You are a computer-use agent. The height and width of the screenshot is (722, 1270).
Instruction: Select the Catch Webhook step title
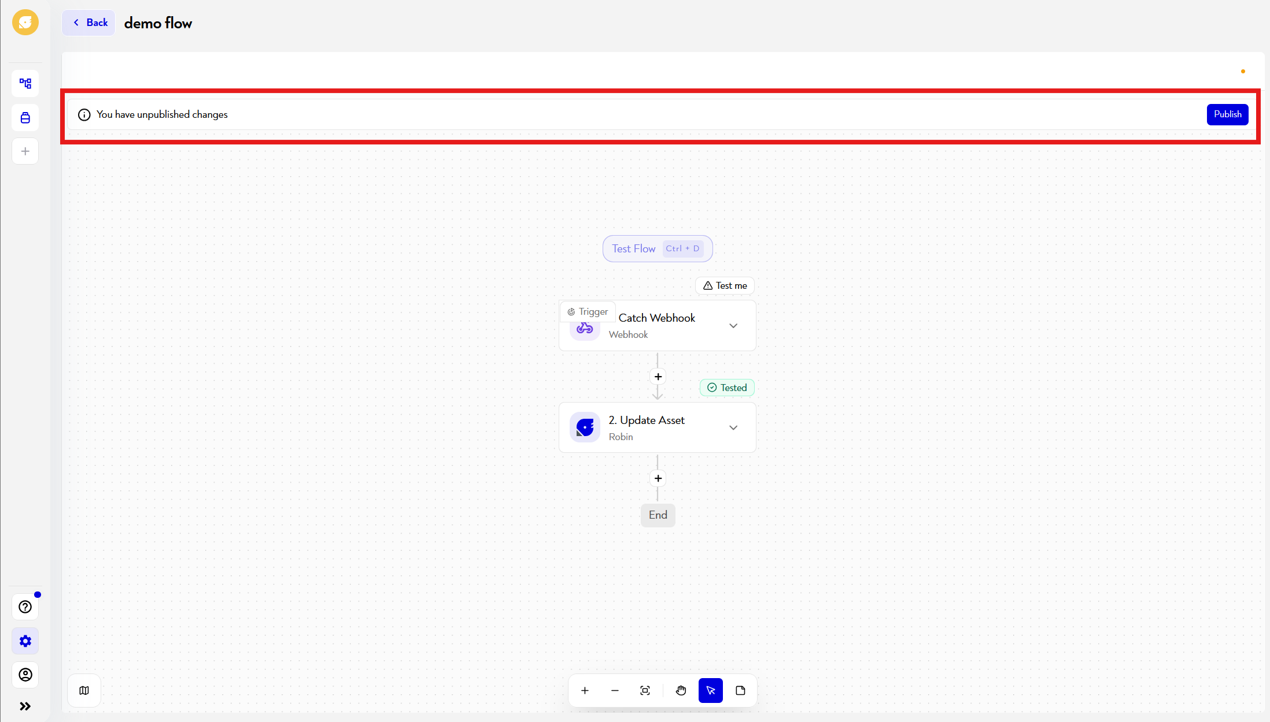click(657, 318)
